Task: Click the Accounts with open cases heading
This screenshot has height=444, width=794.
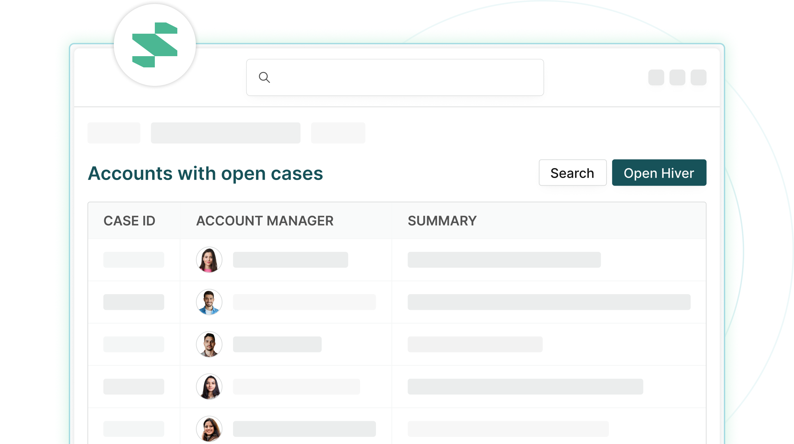Action: [x=205, y=173]
